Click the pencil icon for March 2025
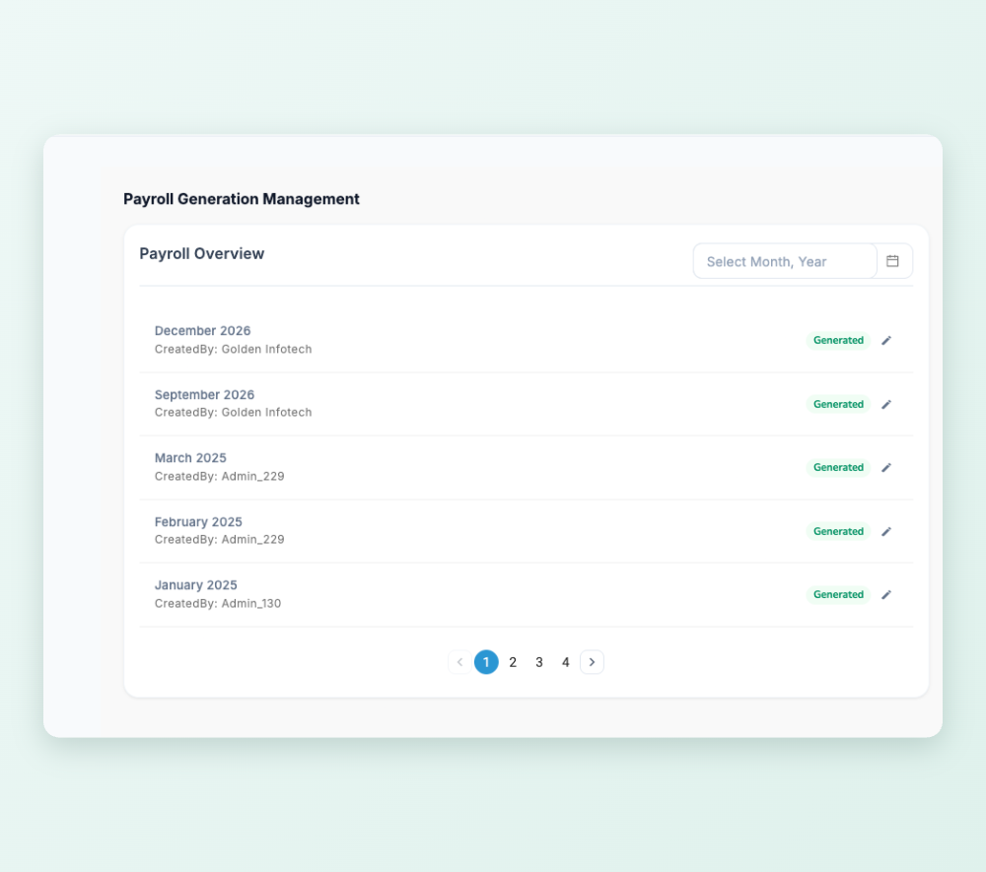The width and height of the screenshot is (986, 872). (x=886, y=467)
